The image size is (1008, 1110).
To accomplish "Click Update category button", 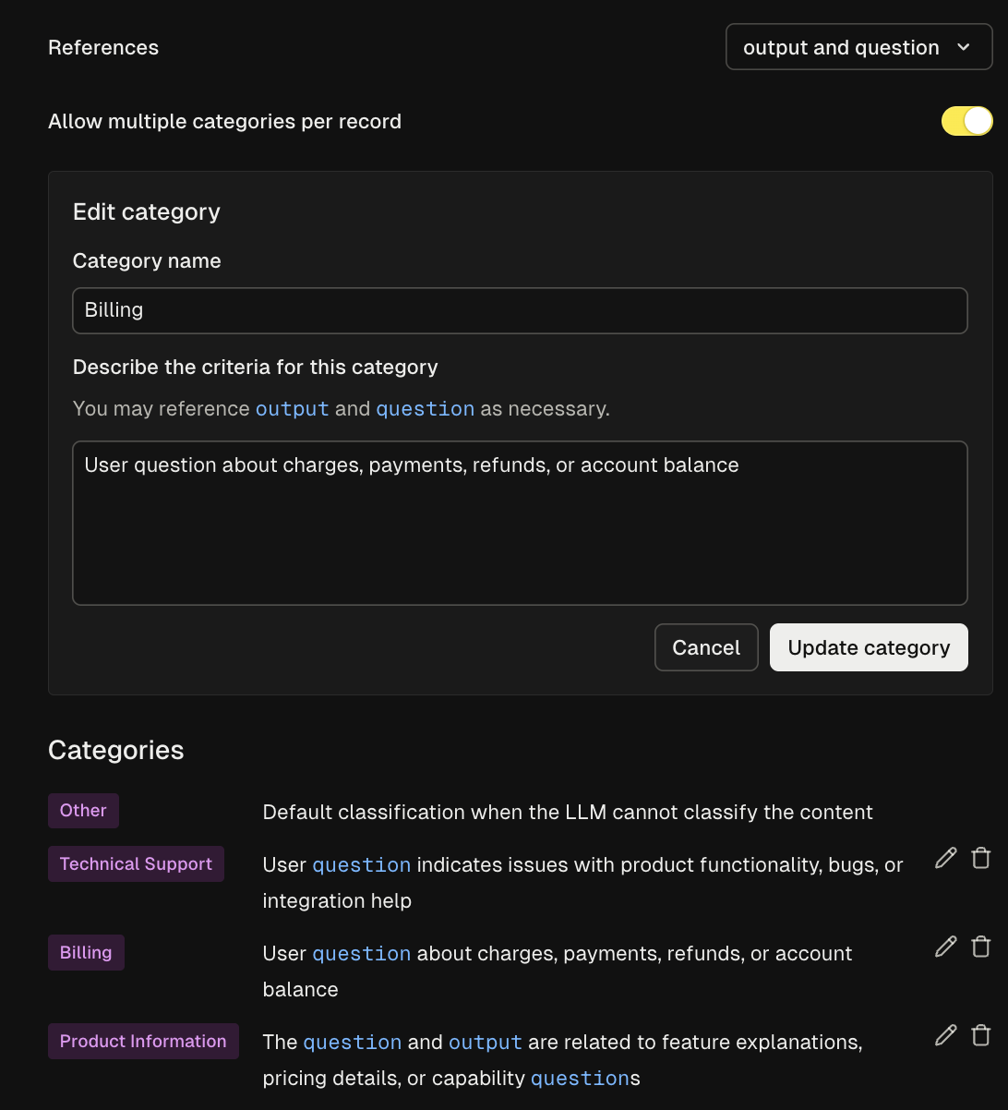I will click(868, 647).
